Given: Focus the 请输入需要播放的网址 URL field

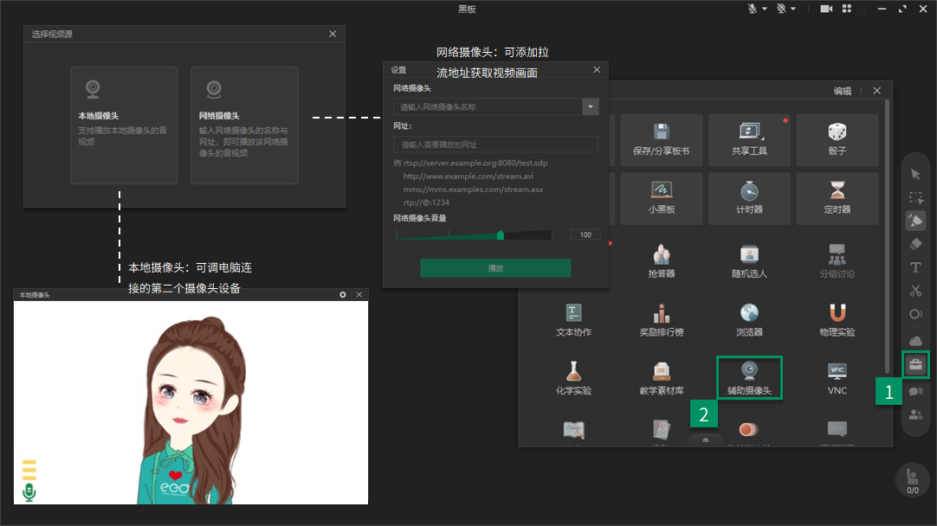Looking at the screenshot, I should (495, 144).
